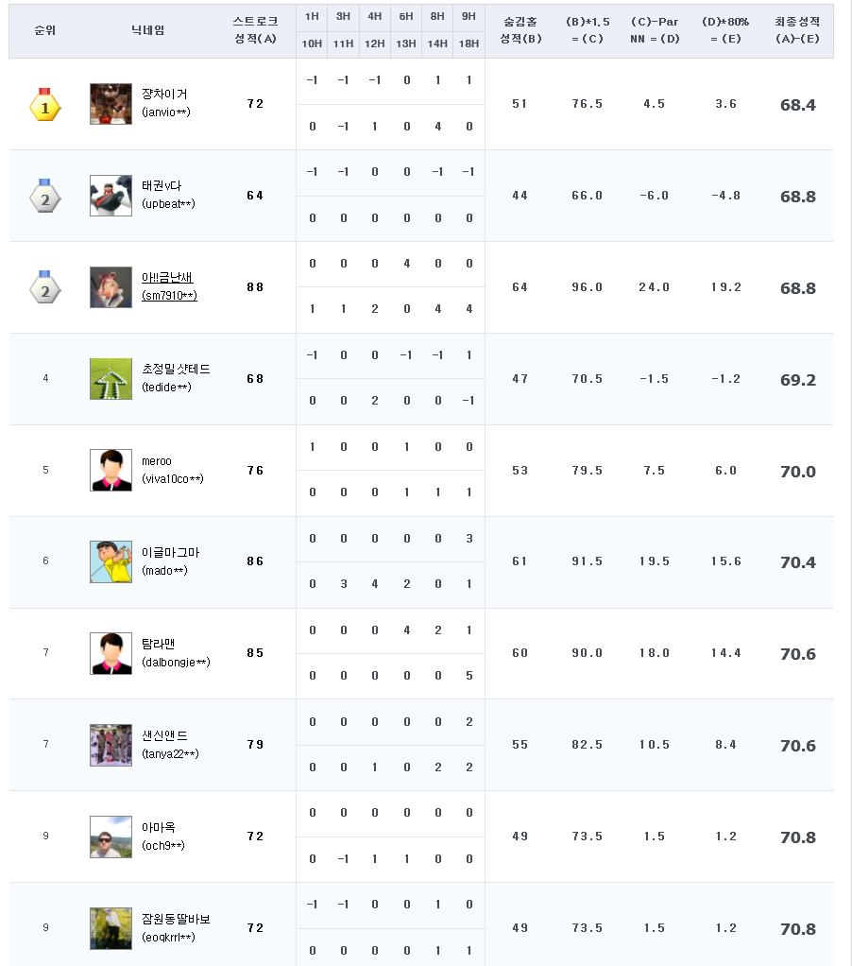Open the upbeat** player's avatar picture

point(111,196)
